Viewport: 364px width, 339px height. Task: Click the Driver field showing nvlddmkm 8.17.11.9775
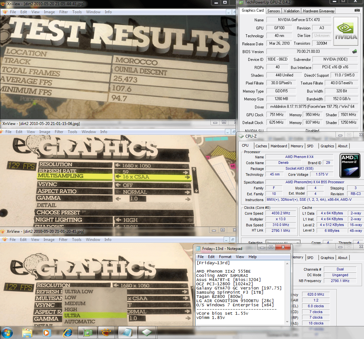[312, 107]
